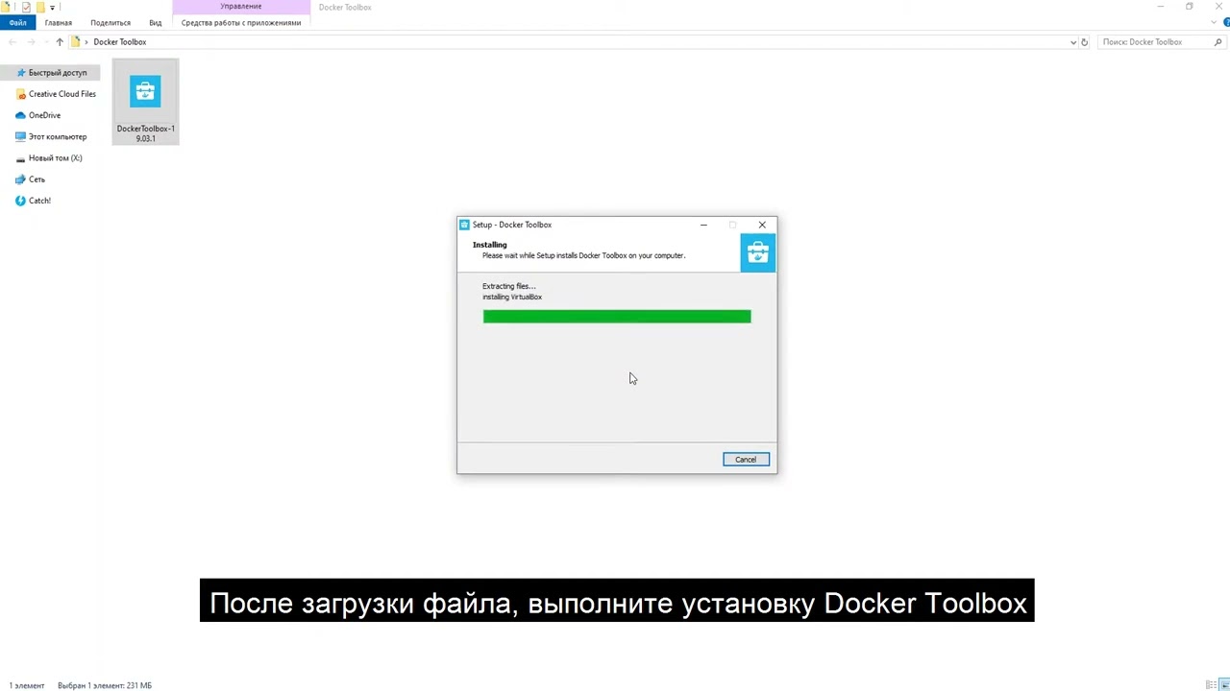Open the address bar history dropdown

[x=1073, y=42]
